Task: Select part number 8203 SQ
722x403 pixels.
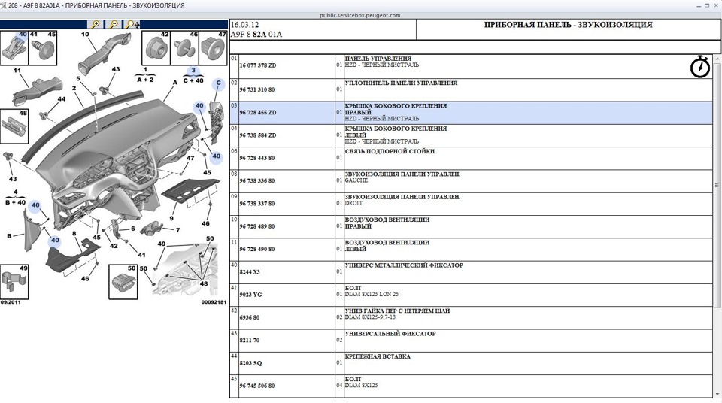Action: (250, 363)
